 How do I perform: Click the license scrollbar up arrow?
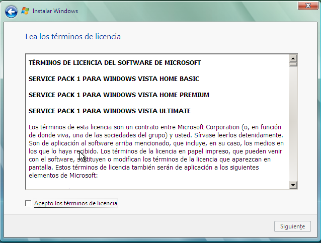tap(293, 58)
